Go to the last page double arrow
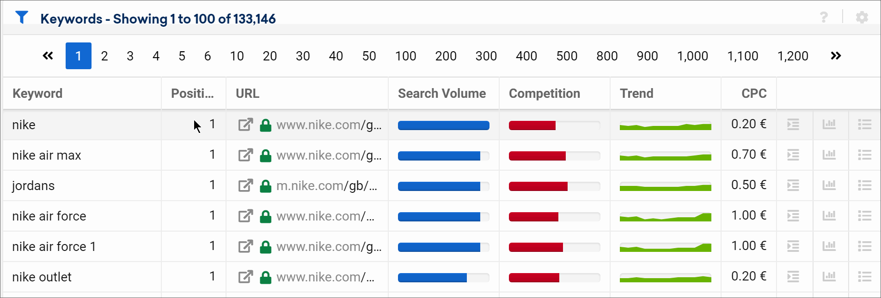The height and width of the screenshot is (298, 881). (x=836, y=56)
